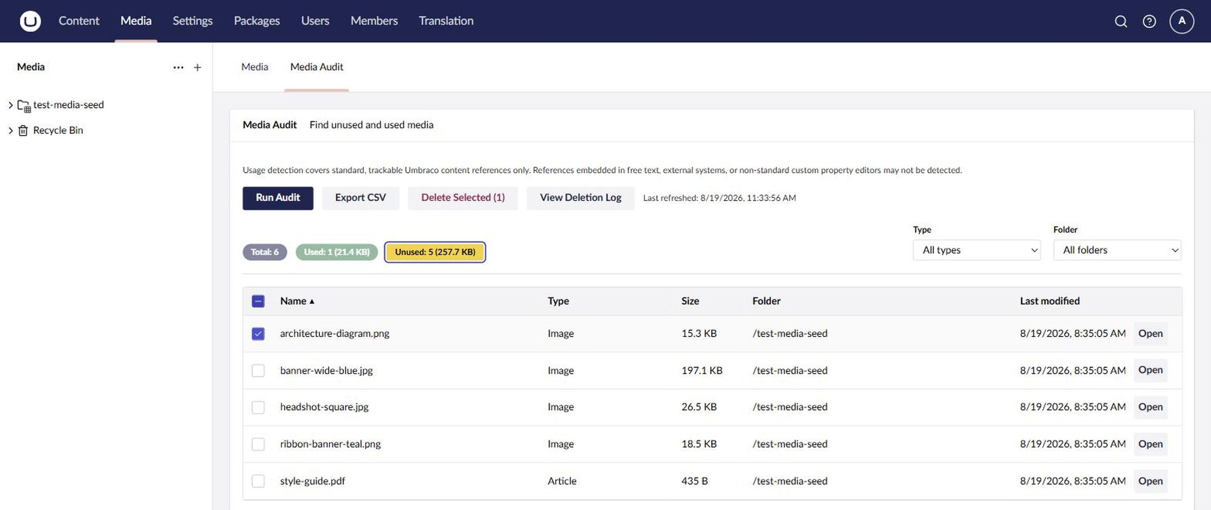Click the Recycle Bin trash icon
The image size is (1211, 510).
[x=23, y=130]
